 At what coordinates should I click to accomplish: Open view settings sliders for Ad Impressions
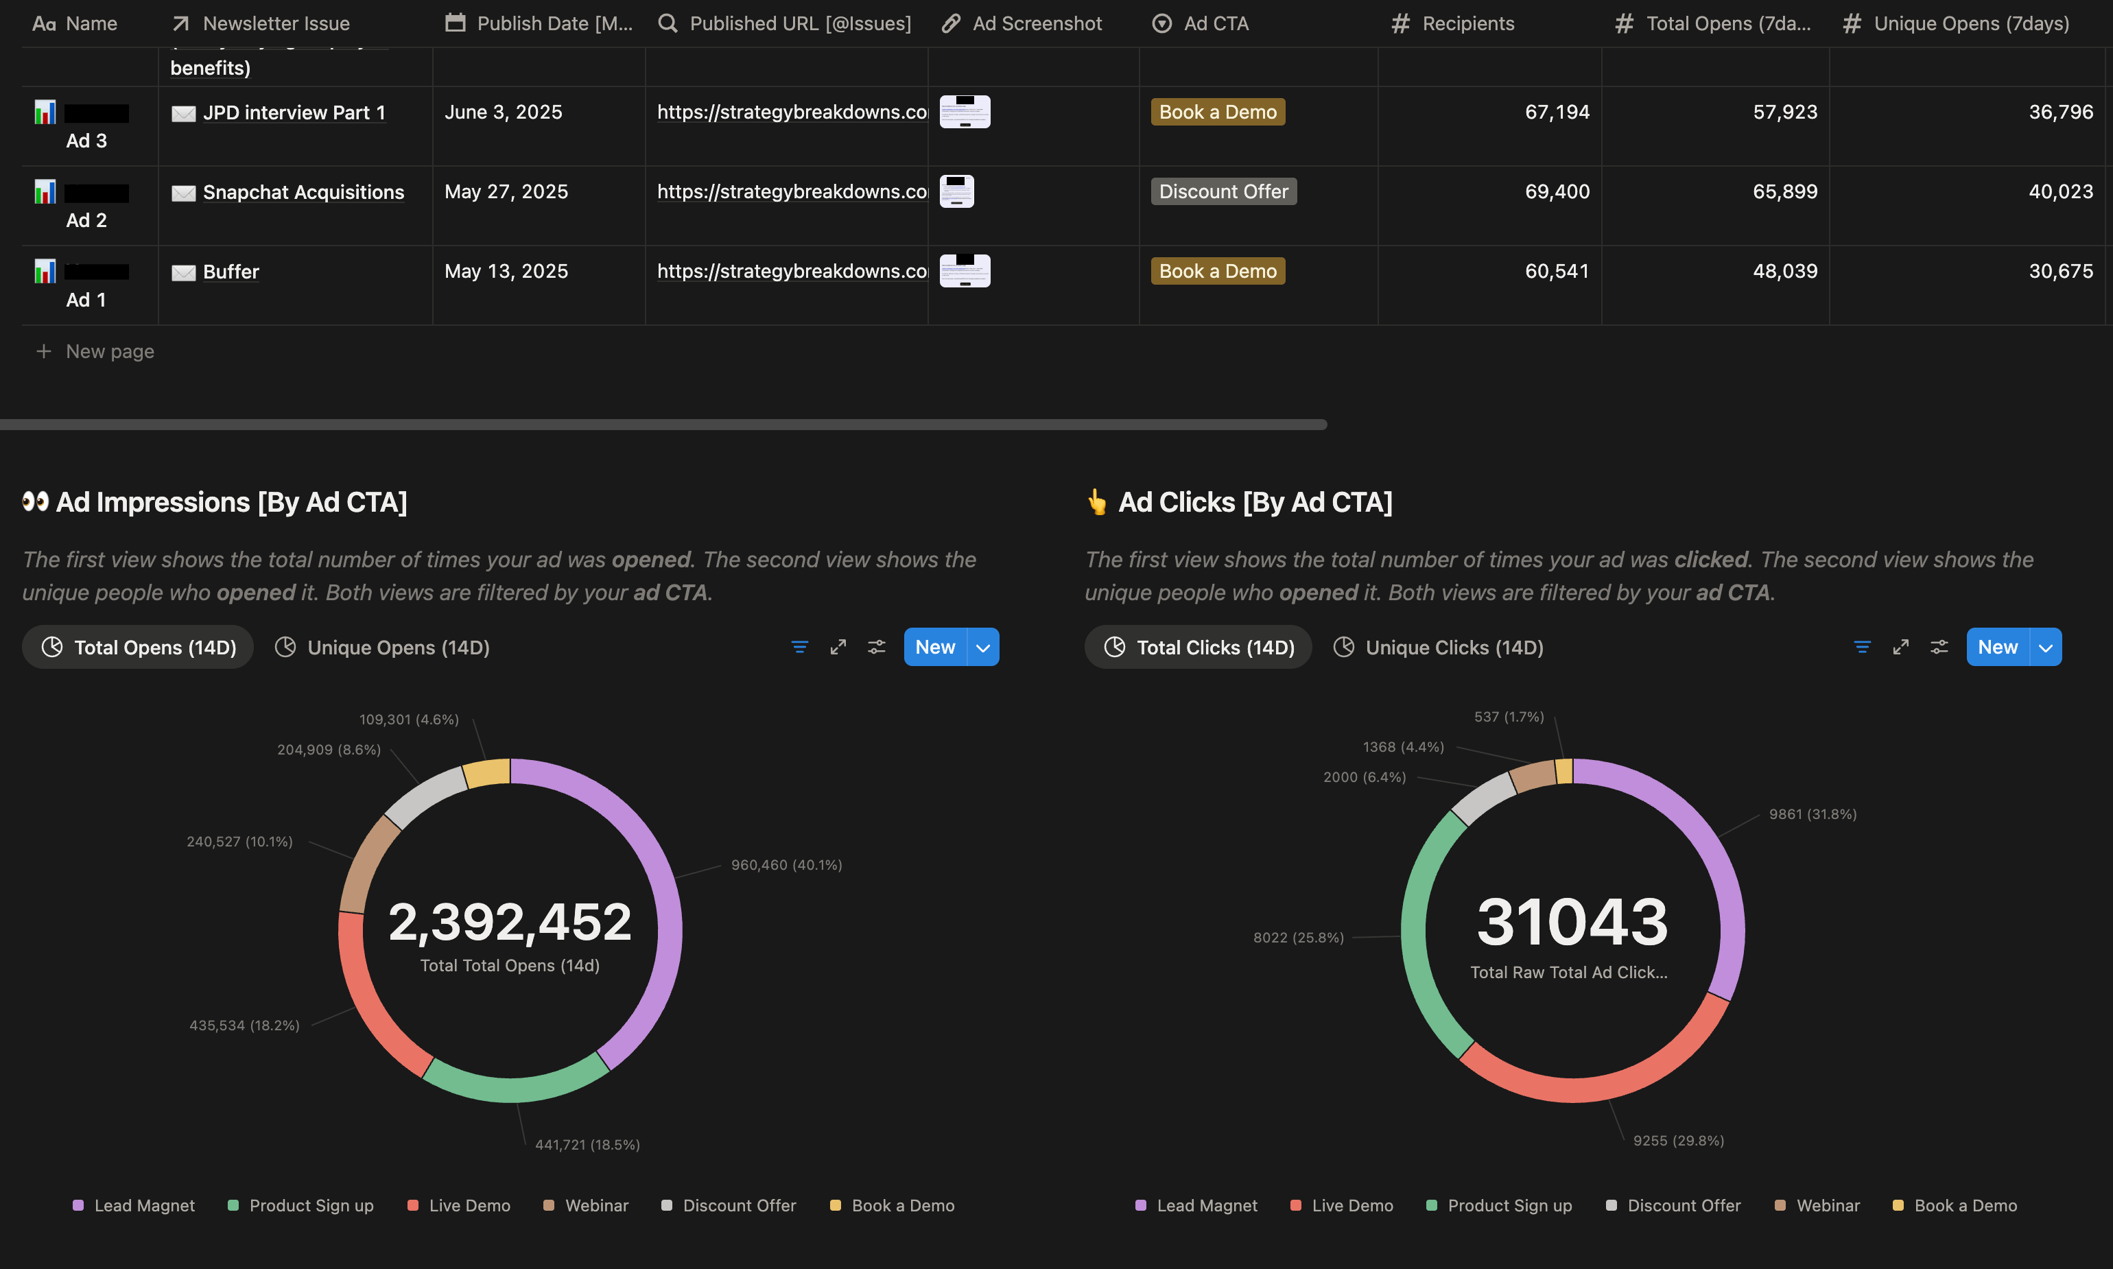877,648
